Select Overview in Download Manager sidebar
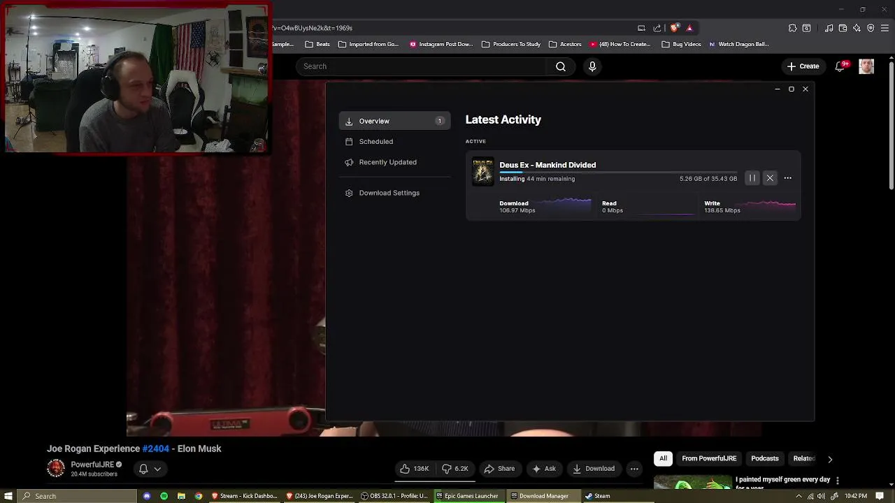Screen dimensions: 895x503 [394, 121]
